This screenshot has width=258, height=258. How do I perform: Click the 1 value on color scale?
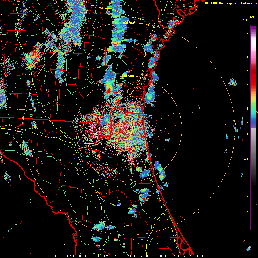[x=247, y=109]
